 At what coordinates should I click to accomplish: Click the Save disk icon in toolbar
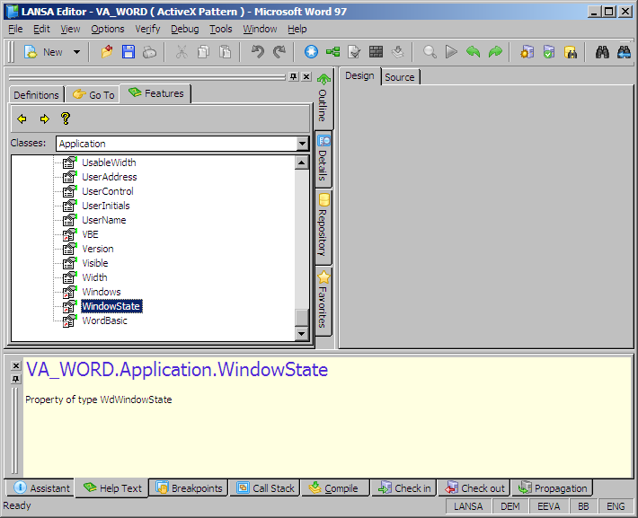(128, 52)
